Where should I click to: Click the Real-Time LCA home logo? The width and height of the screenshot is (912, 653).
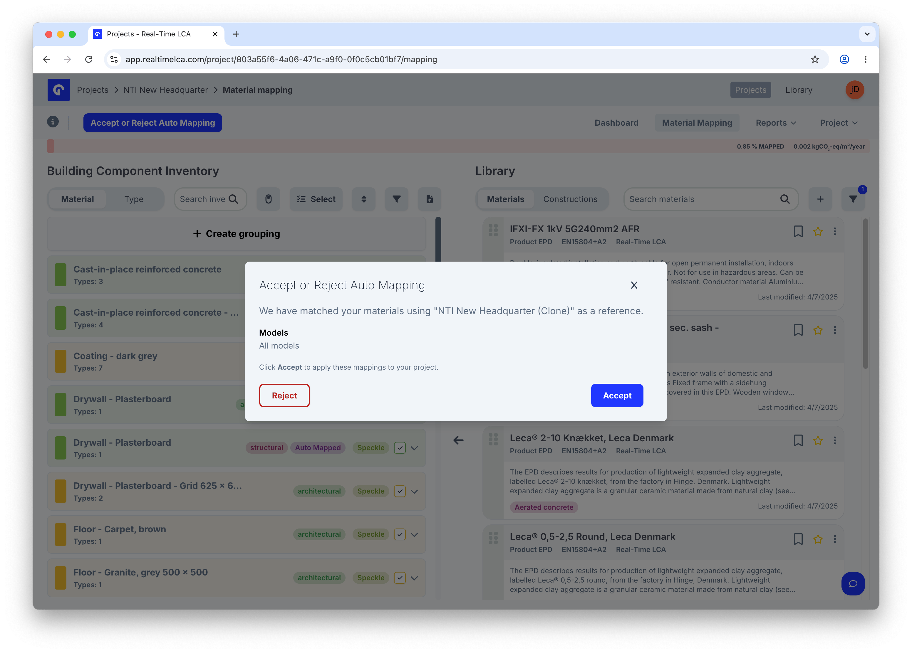pyautogui.click(x=58, y=90)
